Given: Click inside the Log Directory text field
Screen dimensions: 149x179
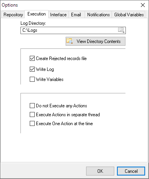Looking at the screenshot, I should (69, 30).
